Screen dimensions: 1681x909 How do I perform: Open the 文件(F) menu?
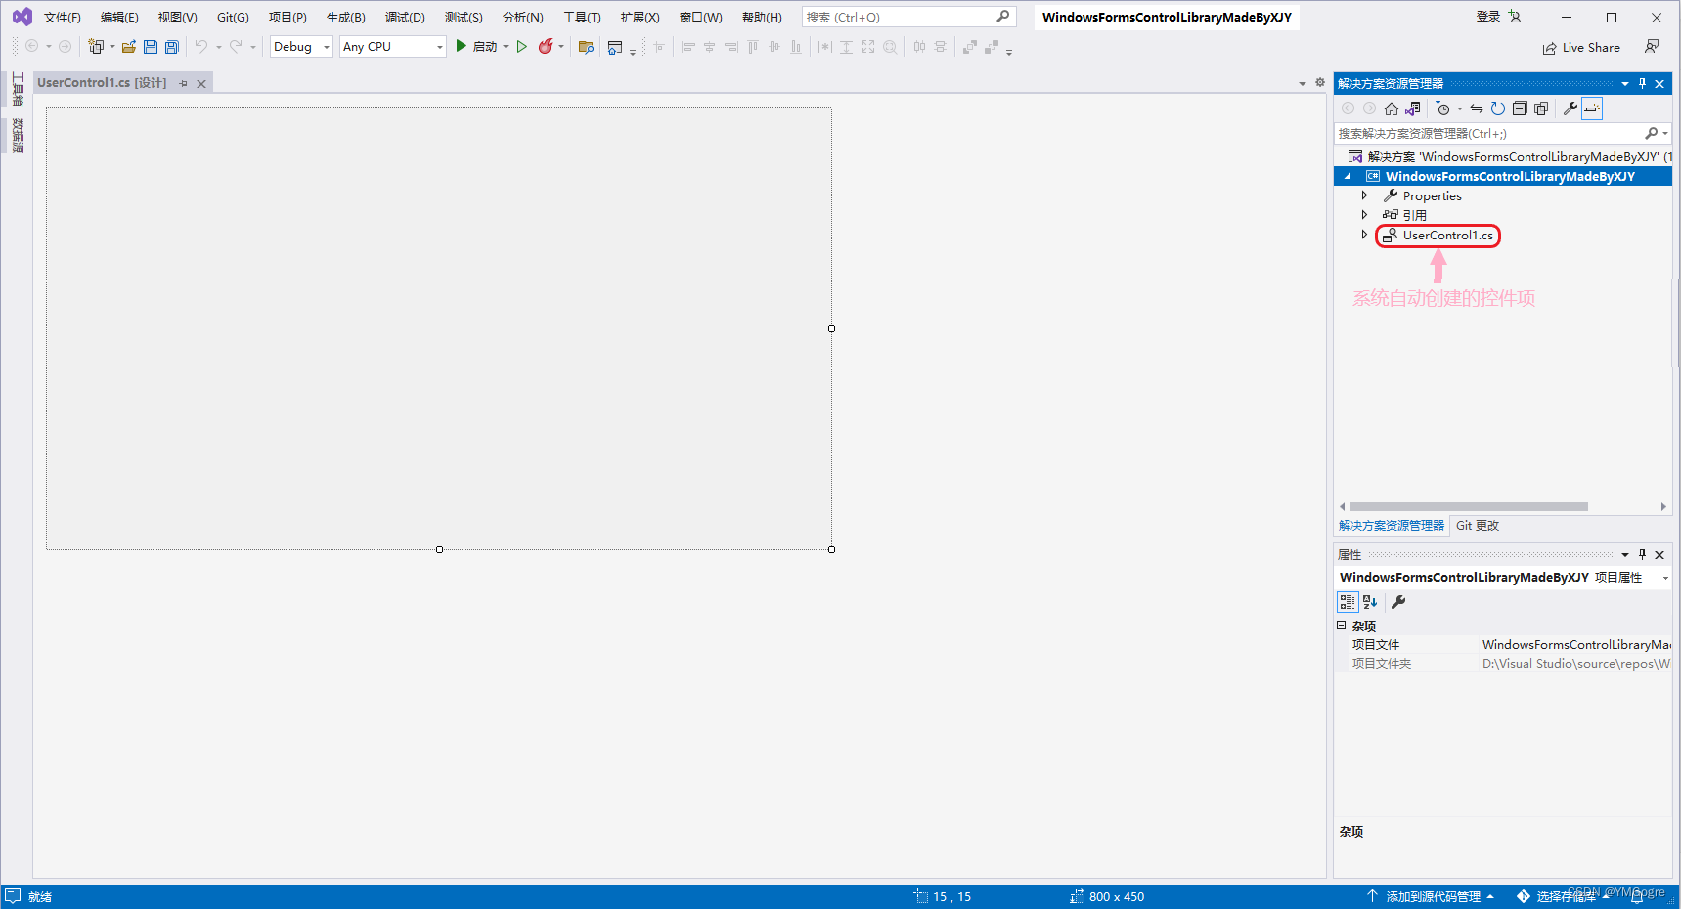62,18
